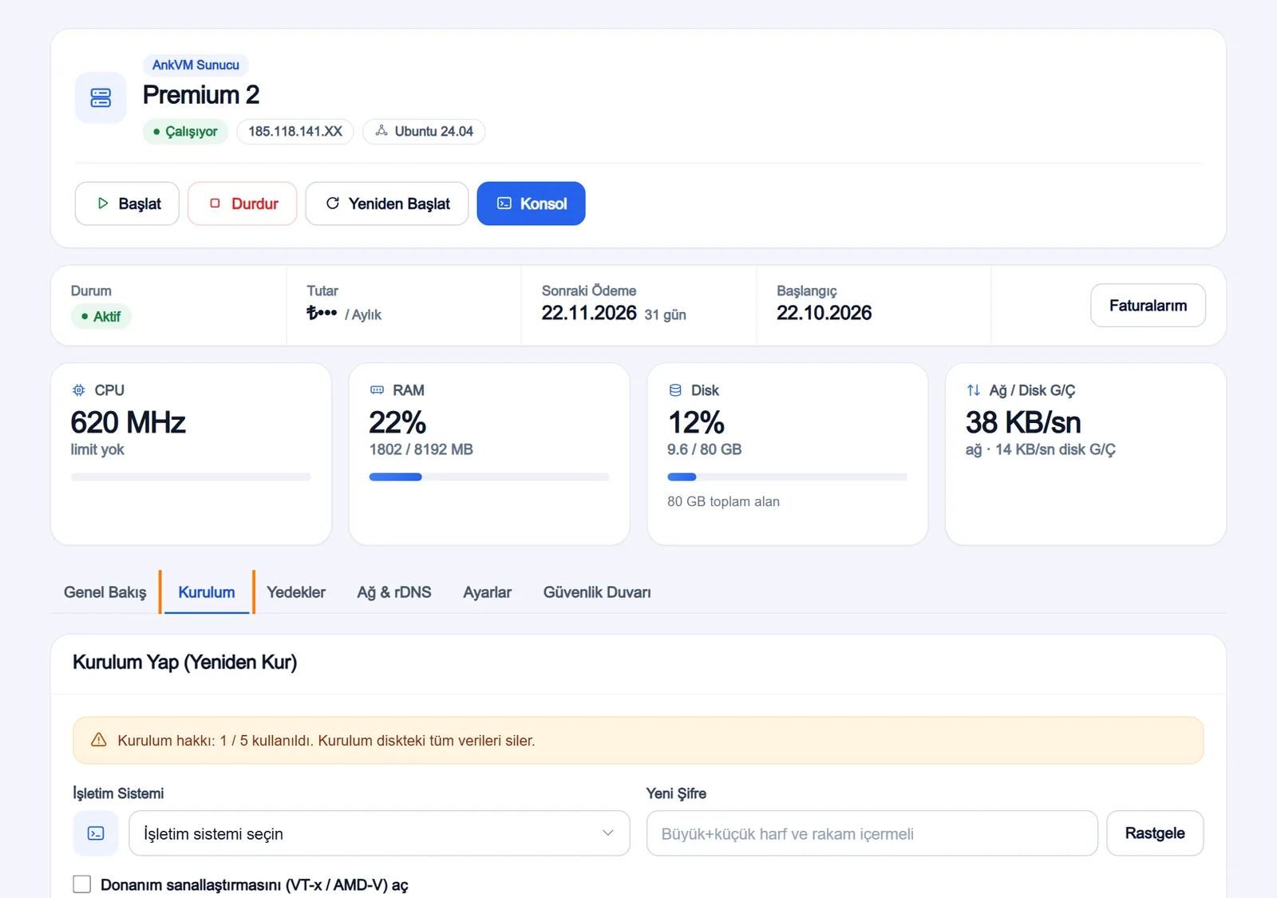The height and width of the screenshot is (898, 1277).
Task: Stop the server with Durdur
Action: [243, 204]
